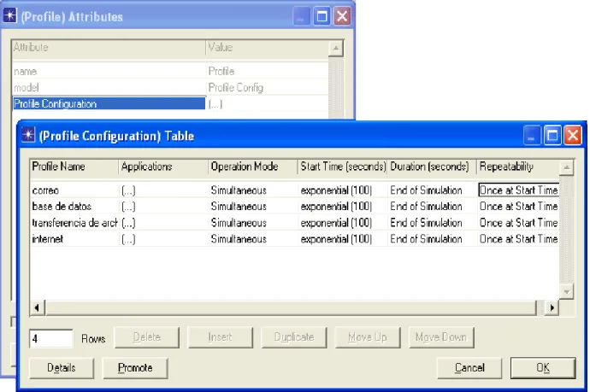Click table vertical scrollbar up arrow

566,167
